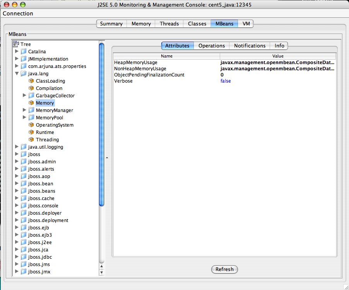The height and width of the screenshot is (290, 349).
Task: Click the java.lang folder icon
Action: pos(24,73)
